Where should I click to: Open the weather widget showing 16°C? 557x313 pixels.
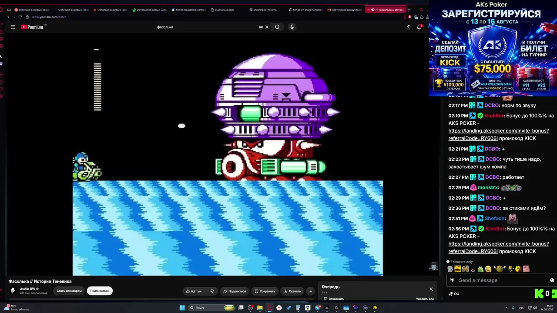point(18,308)
